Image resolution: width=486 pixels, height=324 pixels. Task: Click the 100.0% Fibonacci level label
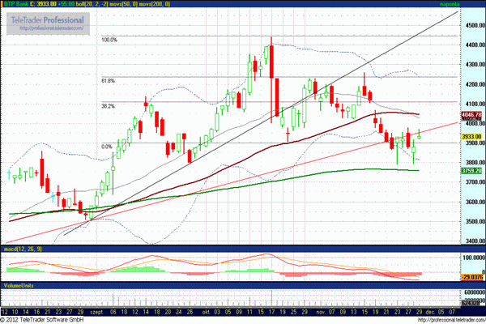pyautogui.click(x=109, y=39)
